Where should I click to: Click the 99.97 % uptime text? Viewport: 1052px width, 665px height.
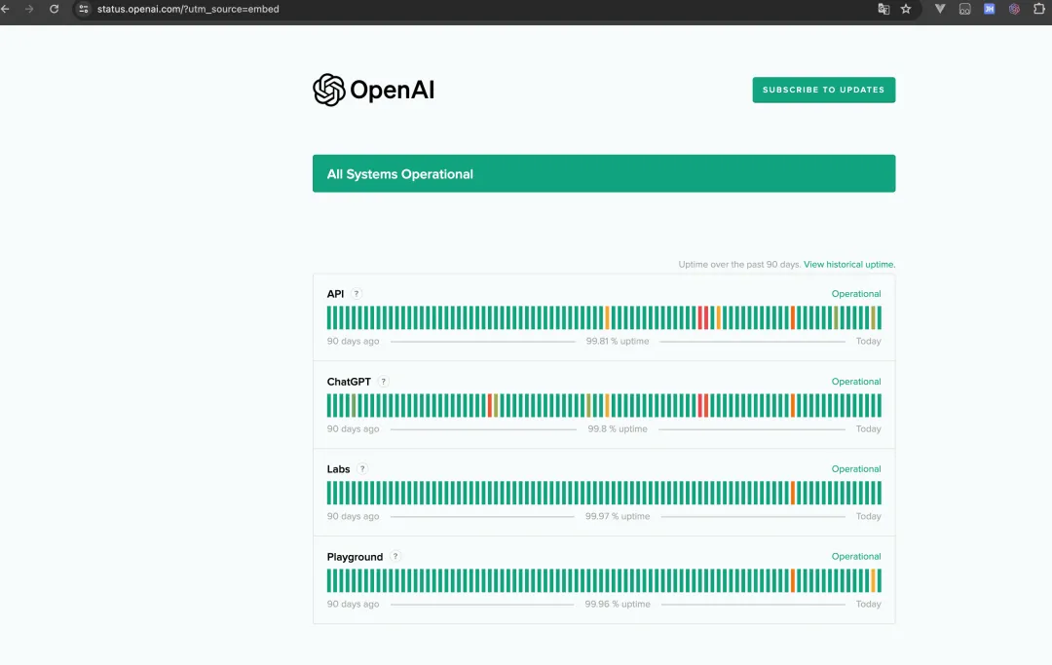click(618, 516)
